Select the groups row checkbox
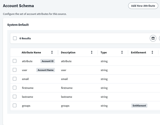This screenshot has height=125, width=160. [15, 105]
